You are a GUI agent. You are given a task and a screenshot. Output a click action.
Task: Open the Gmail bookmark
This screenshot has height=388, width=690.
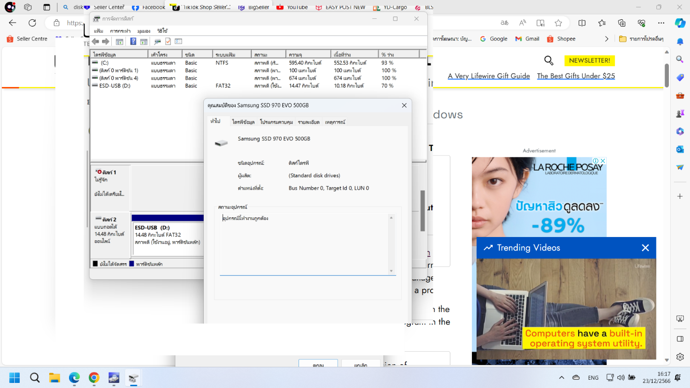point(527,39)
